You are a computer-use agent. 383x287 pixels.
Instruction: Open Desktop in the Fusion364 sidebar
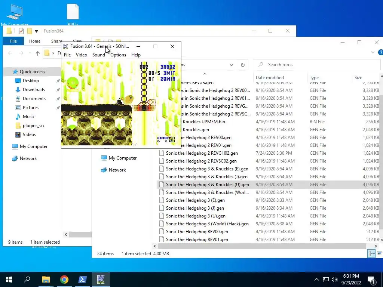click(x=31, y=81)
